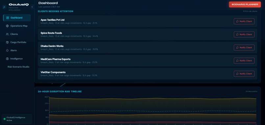Click the SLA gap -18.5% detail line
The height and width of the screenshot is (125, 265).
click(69, 49)
